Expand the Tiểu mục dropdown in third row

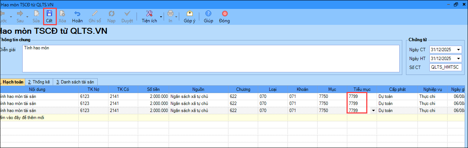click(x=373, y=111)
